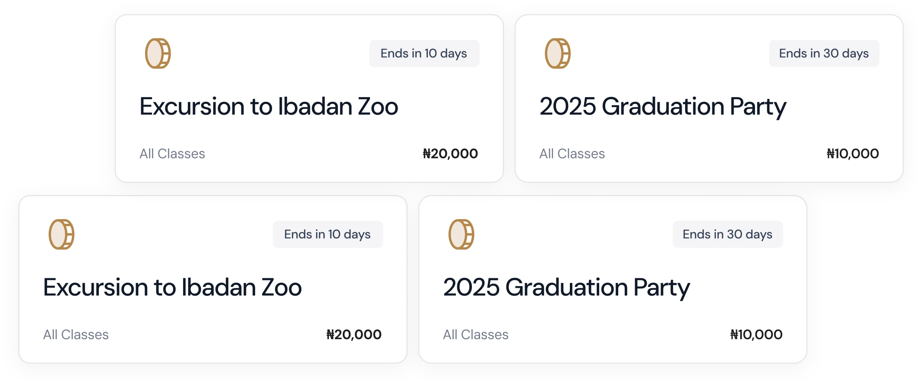Click 'All Classes' on the upper Graduation card
This screenshot has width=923, height=387.
(x=572, y=154)
